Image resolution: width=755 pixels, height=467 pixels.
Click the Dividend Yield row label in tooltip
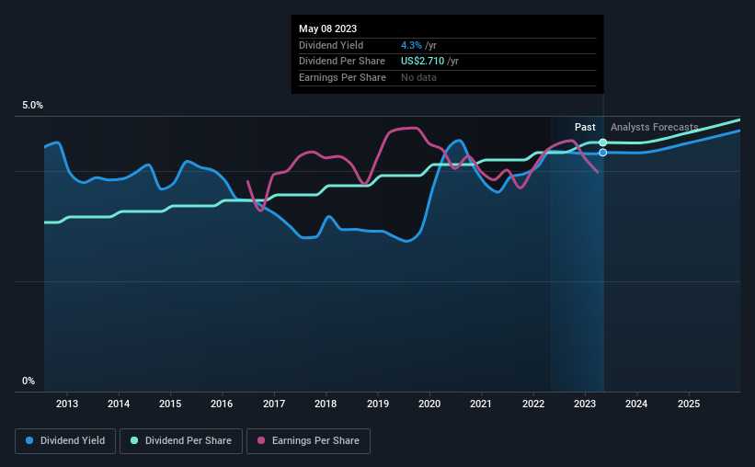pyautogui.click(x=331, y=45)
